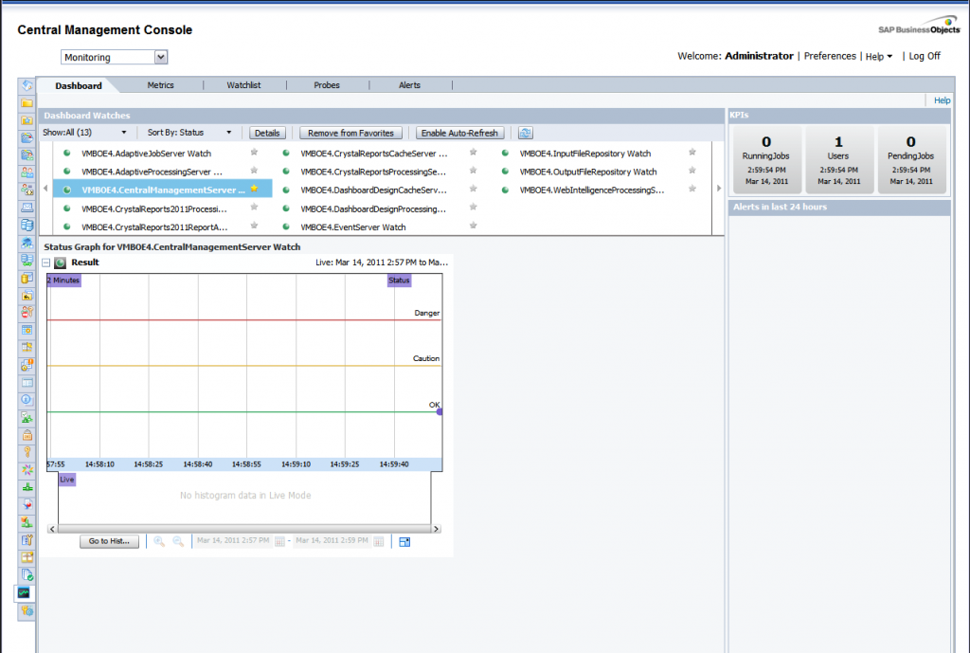Viewport: 970px width, 653px height.
Task: Open the key with gear sidebar icon
Action: [27, 611]
